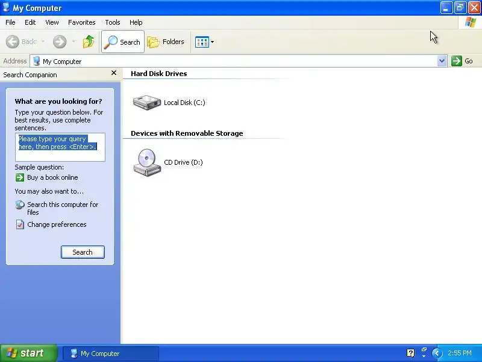
Task: Click the Search button in companion pane
Action: (x=83, y=252)
